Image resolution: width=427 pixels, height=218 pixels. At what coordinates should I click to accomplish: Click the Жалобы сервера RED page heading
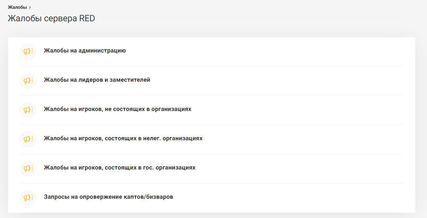tap(51, 18)
